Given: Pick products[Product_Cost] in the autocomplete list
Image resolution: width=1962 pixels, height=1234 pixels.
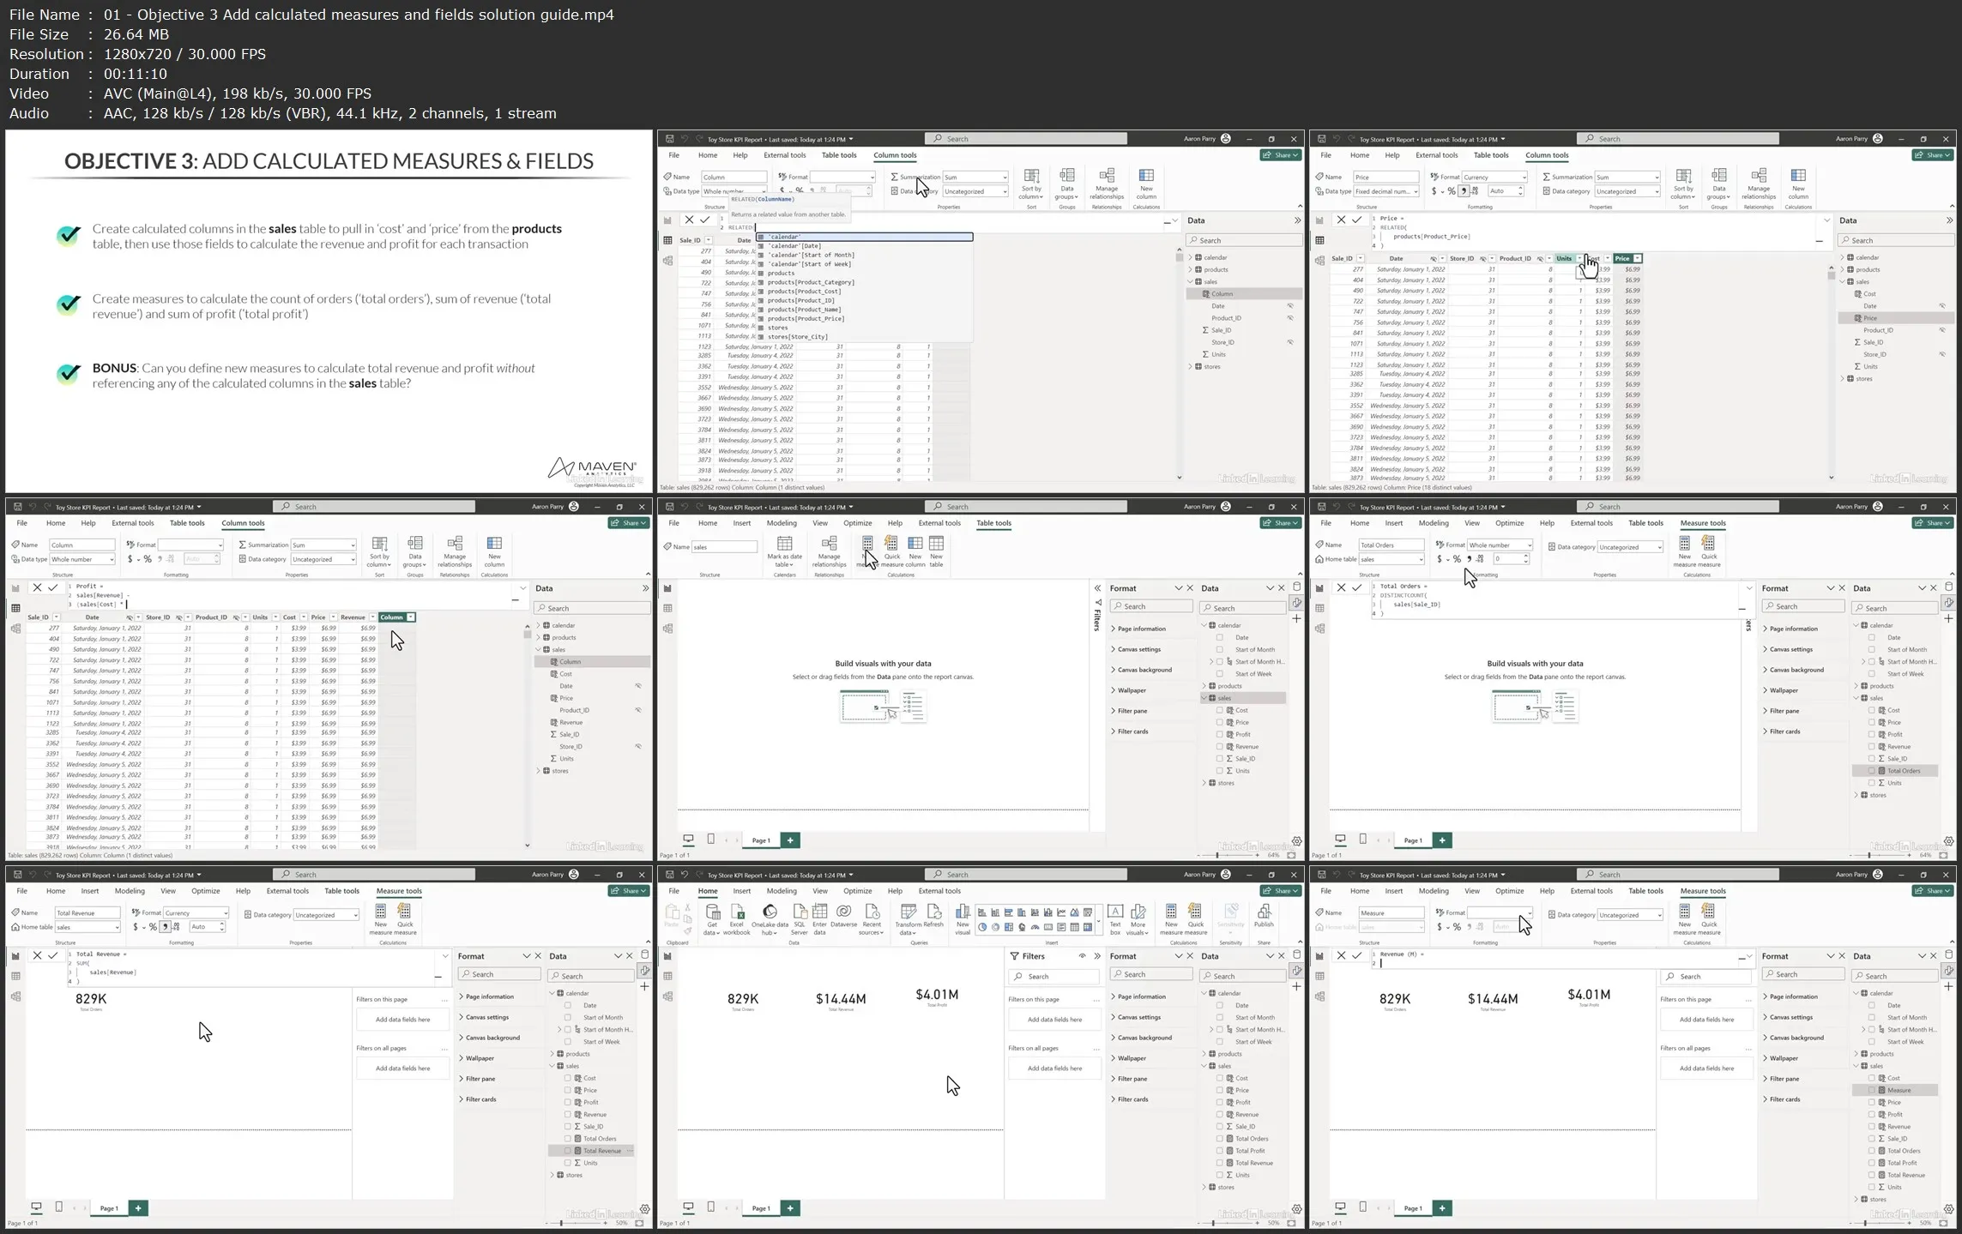Looking at the screenshot, I should [x=804, y=292].
